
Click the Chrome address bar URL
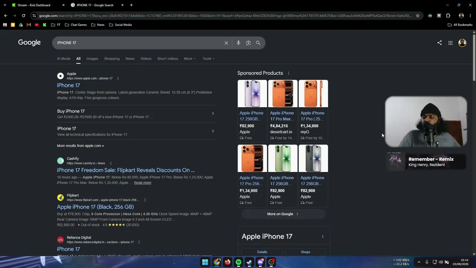[x=225, y=16]
